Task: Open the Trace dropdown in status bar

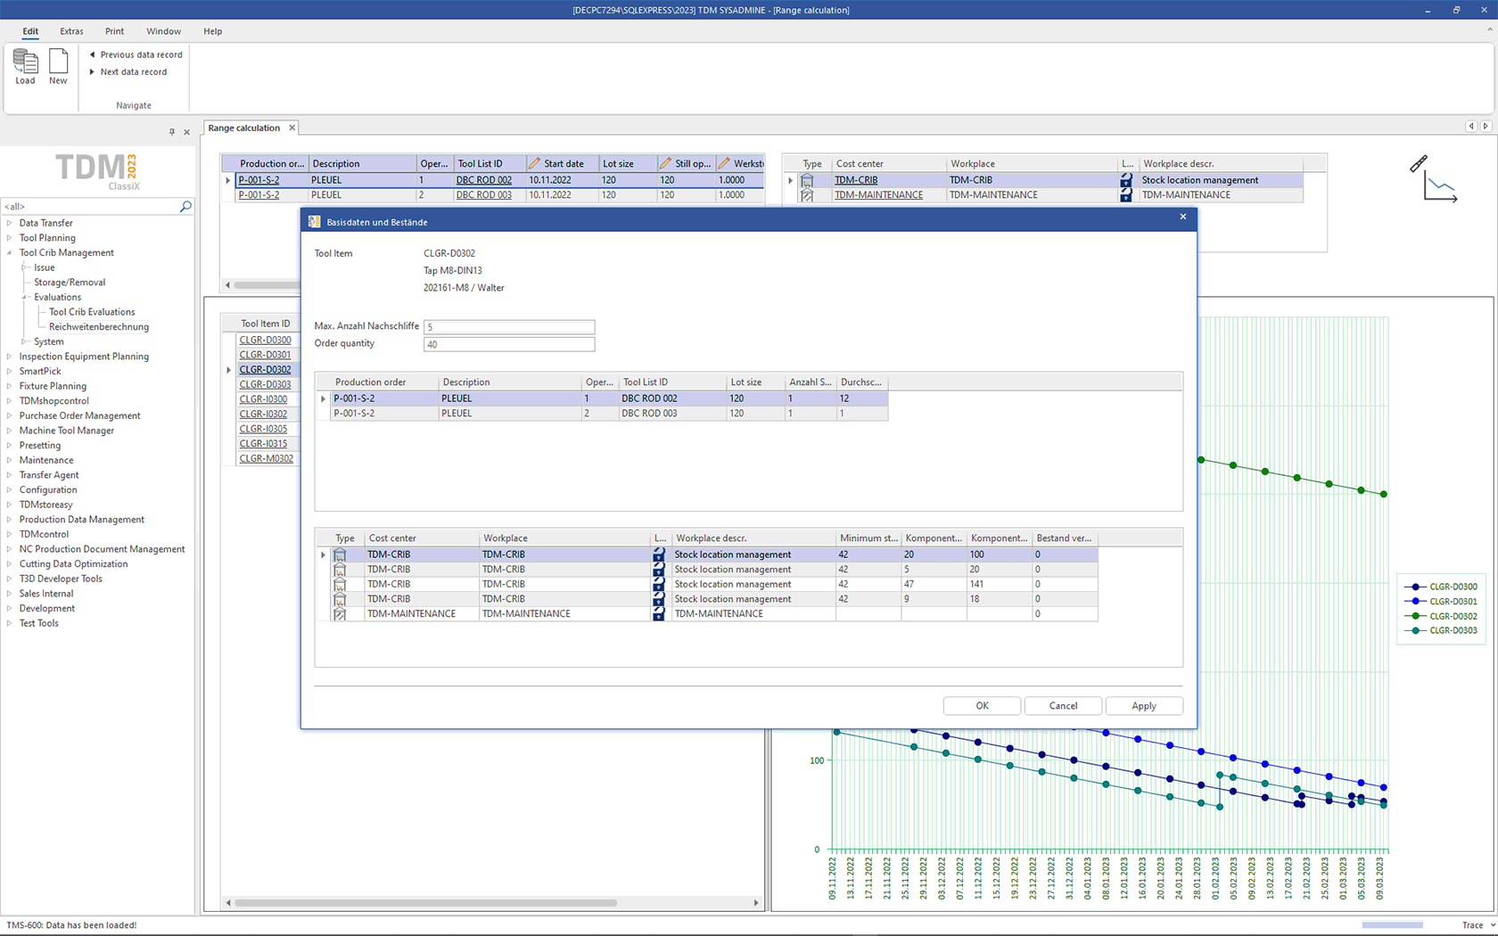Action: [1477, 925]
